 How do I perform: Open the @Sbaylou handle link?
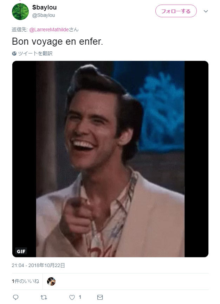(x=43, y=15)
